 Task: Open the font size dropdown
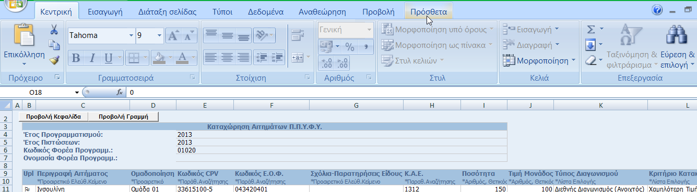159,35
